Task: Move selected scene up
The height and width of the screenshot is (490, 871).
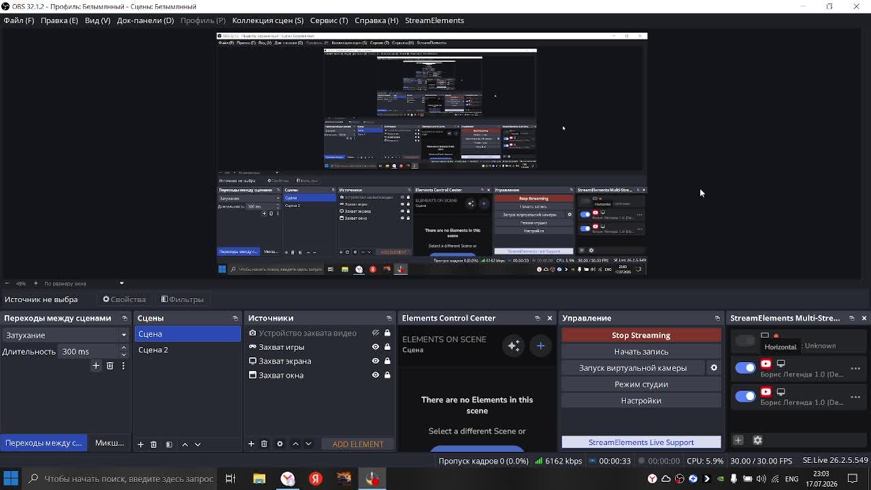Action: pyautogui.click(x=184, y=444)
